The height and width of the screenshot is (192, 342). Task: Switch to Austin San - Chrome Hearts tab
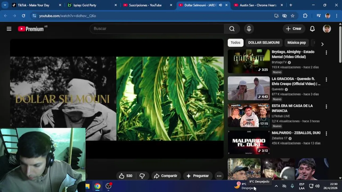click(x=259, y=5)
